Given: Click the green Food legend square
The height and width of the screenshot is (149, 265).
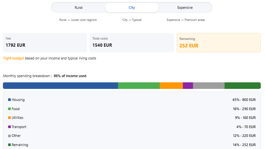Looking at the screenshot, I should coord(9,109).
